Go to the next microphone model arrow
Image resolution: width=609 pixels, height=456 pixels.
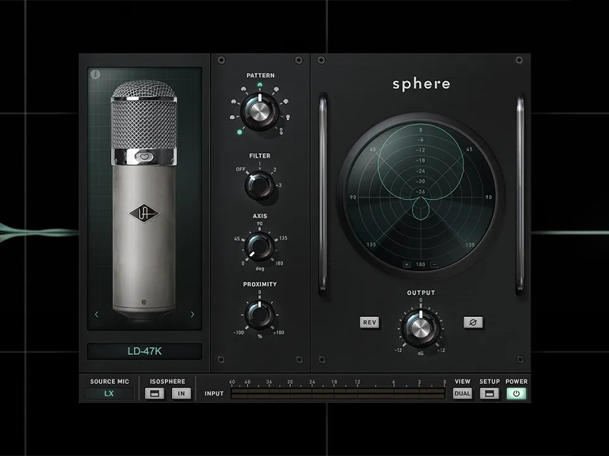[193, 314]
